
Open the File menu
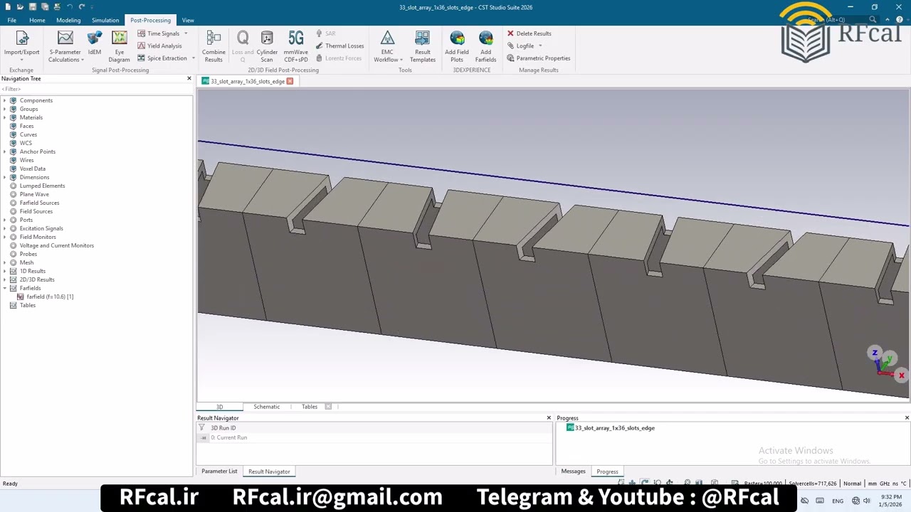click(12, 20)
